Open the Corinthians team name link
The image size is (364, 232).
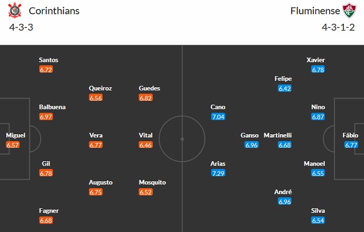point(54,11)
